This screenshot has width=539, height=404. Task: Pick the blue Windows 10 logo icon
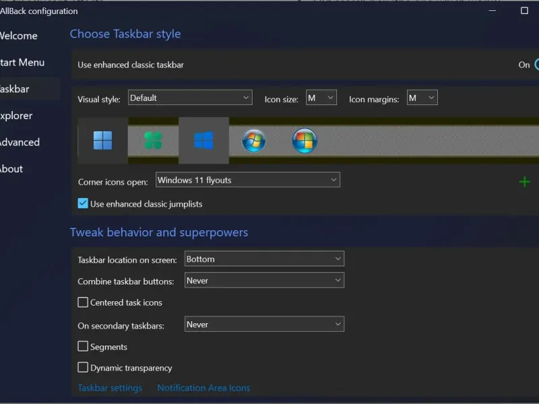point(204,141)
